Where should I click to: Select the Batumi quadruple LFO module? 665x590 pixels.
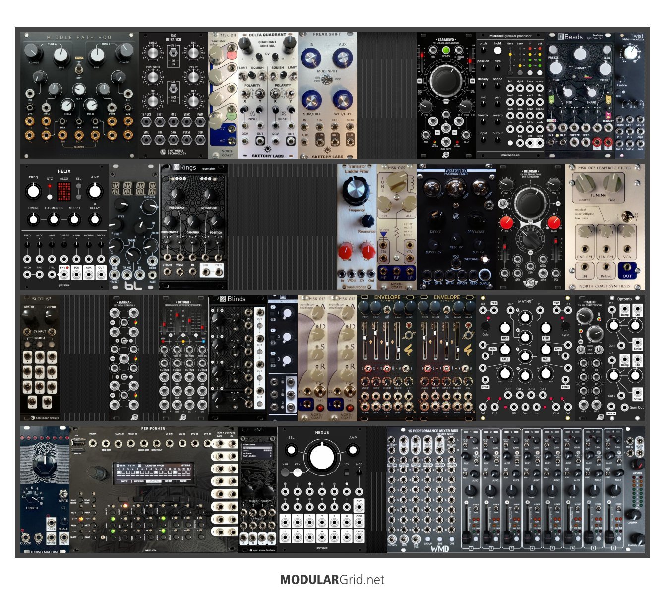coord(183,358)
